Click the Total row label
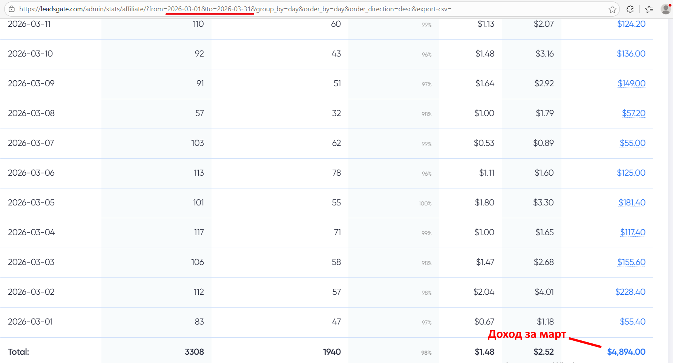This screenshot has height=363, width=673. [18, 352]
